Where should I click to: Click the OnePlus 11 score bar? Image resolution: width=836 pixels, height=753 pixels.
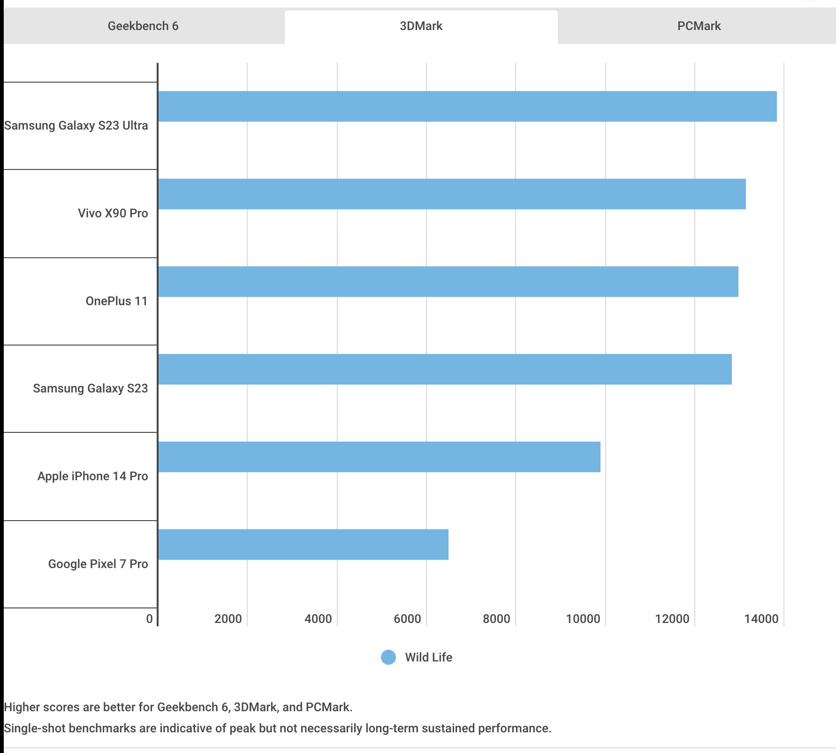[448, 282]
